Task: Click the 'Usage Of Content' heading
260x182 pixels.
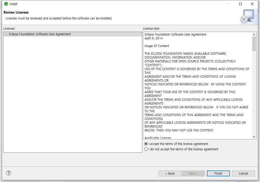Action: coord(157,46)
